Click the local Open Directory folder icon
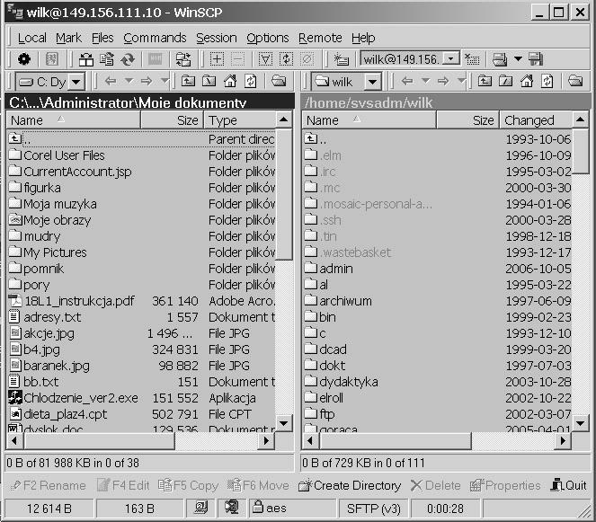 pyautogui.click(x=279, y=81)
